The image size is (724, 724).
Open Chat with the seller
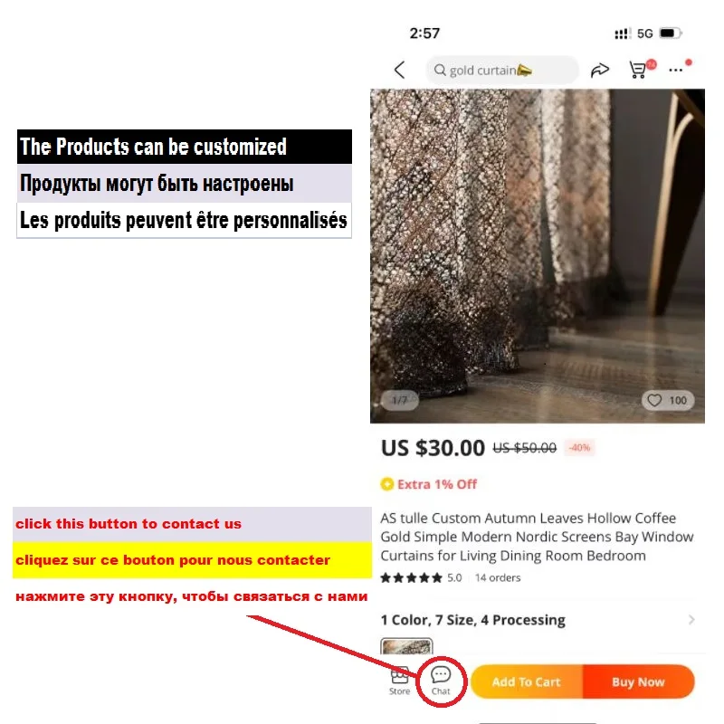(441, 681)
